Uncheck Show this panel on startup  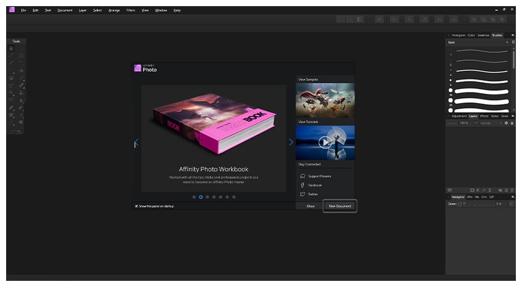(x=136, y=206)
